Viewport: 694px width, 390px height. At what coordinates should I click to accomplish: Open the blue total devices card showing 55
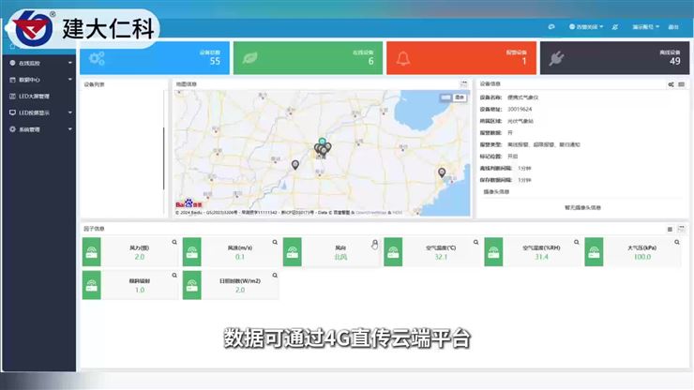[x=155, y=58]
